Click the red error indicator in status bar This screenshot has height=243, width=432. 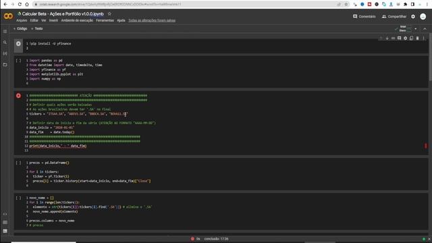point(192,239)
